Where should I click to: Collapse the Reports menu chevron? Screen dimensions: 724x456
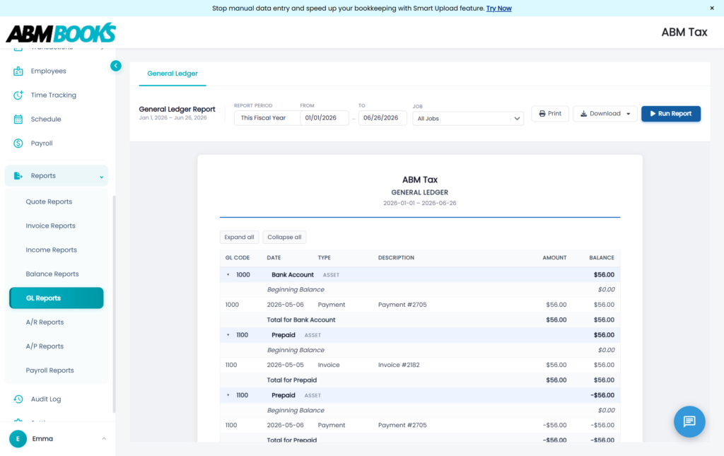(x=102, y=177)
